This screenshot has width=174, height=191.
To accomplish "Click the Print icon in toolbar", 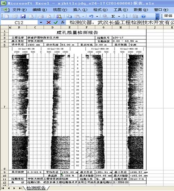I will tap(41, 16).
